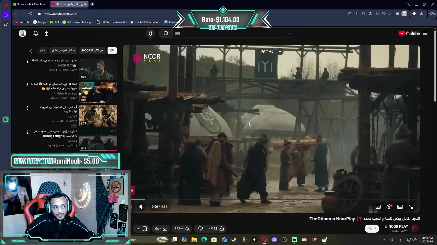Open the YouTube account avatar
Image resolution: width=437 pixels, height=245 pixels.
(x=23, y=33)
